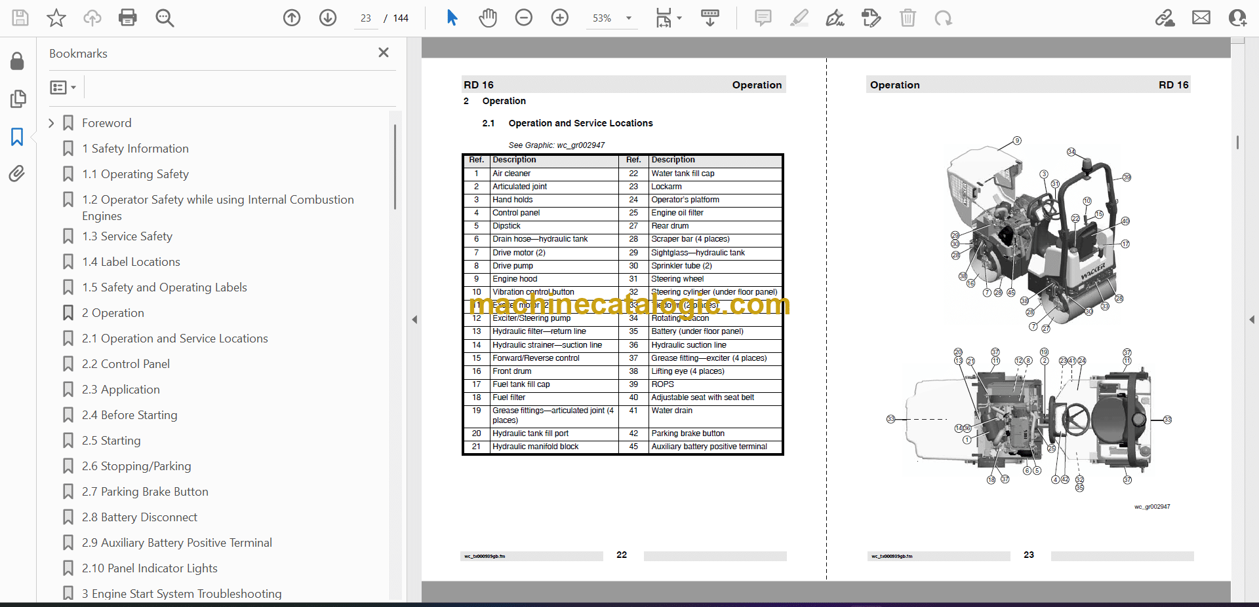Viewport: 1259px width, 607px height.
Task: Open the share with others profile icon
Action: [1237, 18]
